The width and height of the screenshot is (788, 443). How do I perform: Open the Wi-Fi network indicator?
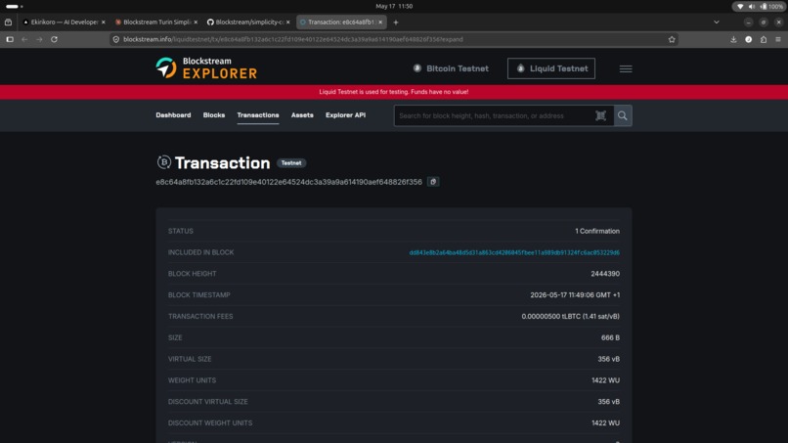(740, 7)
